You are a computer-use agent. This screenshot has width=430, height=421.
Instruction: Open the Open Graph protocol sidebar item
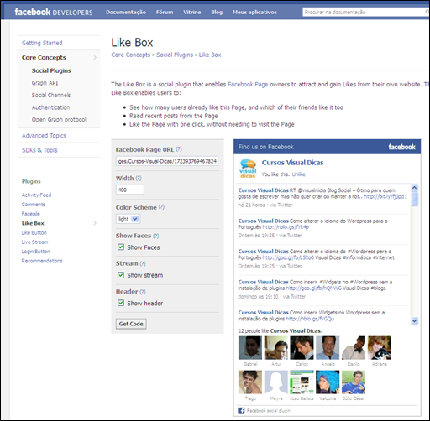pos(59,119)
